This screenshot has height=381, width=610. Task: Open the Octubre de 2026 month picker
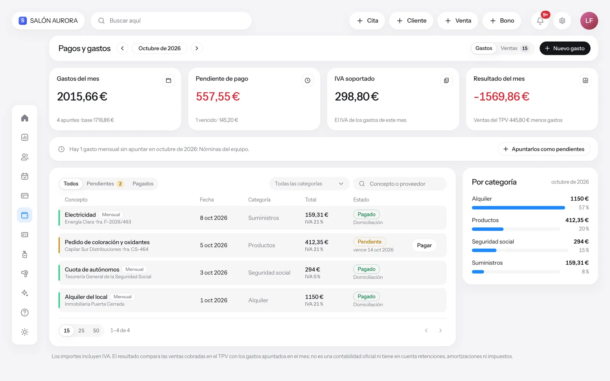(159, 48)
